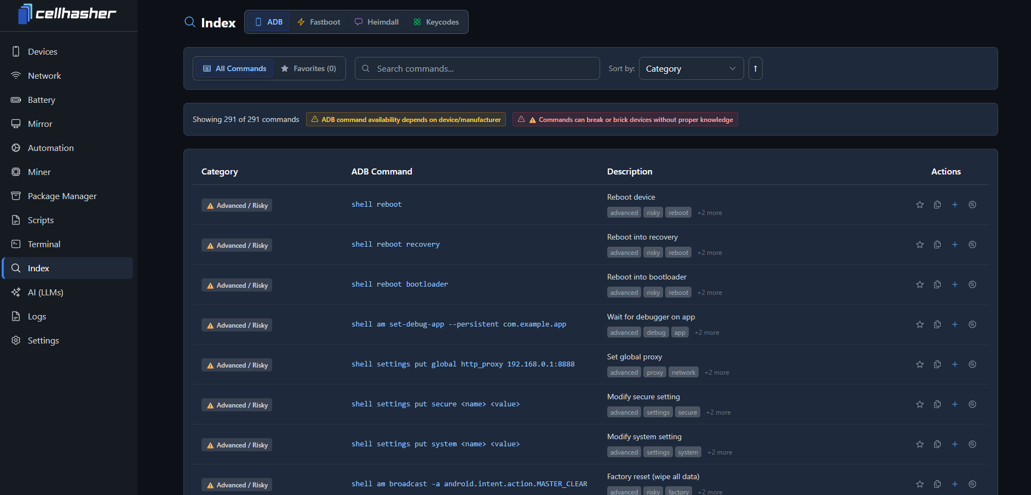
Task: Click magnifier circle icon on 'Modify system setting' row
Action: [x=972, y=444]
